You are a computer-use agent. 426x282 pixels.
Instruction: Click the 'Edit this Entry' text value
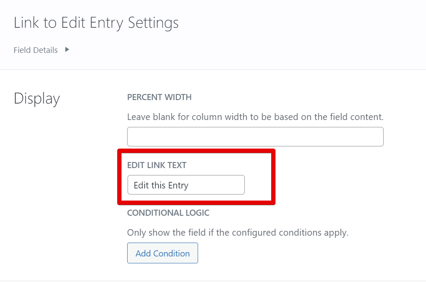tap(161, 185)
